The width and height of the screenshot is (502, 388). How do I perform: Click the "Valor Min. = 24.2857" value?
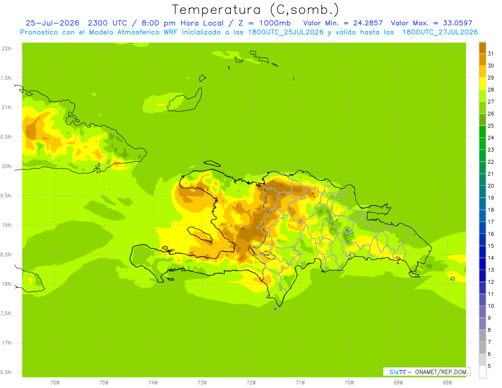click(343, 23)
